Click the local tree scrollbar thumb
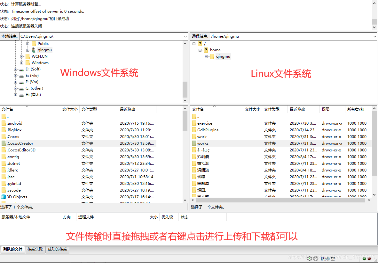 point(185,90)
